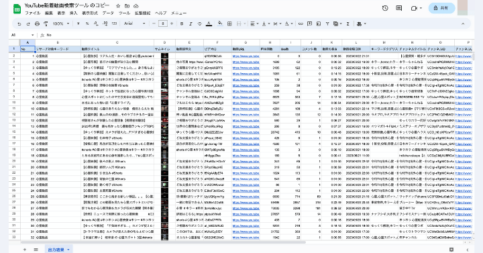Select the 出力結果 sheet tab

point(58,250)
